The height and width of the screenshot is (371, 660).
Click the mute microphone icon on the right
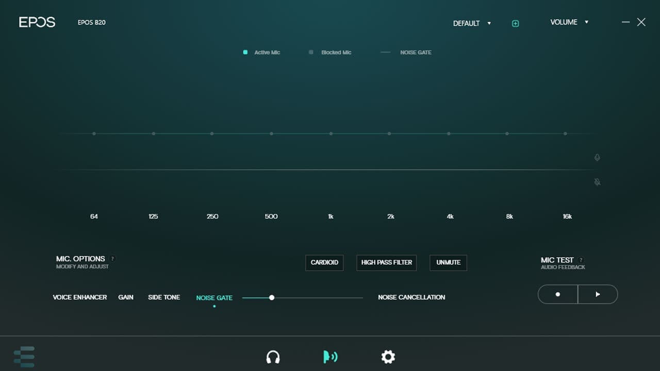(x=597, y=182)
